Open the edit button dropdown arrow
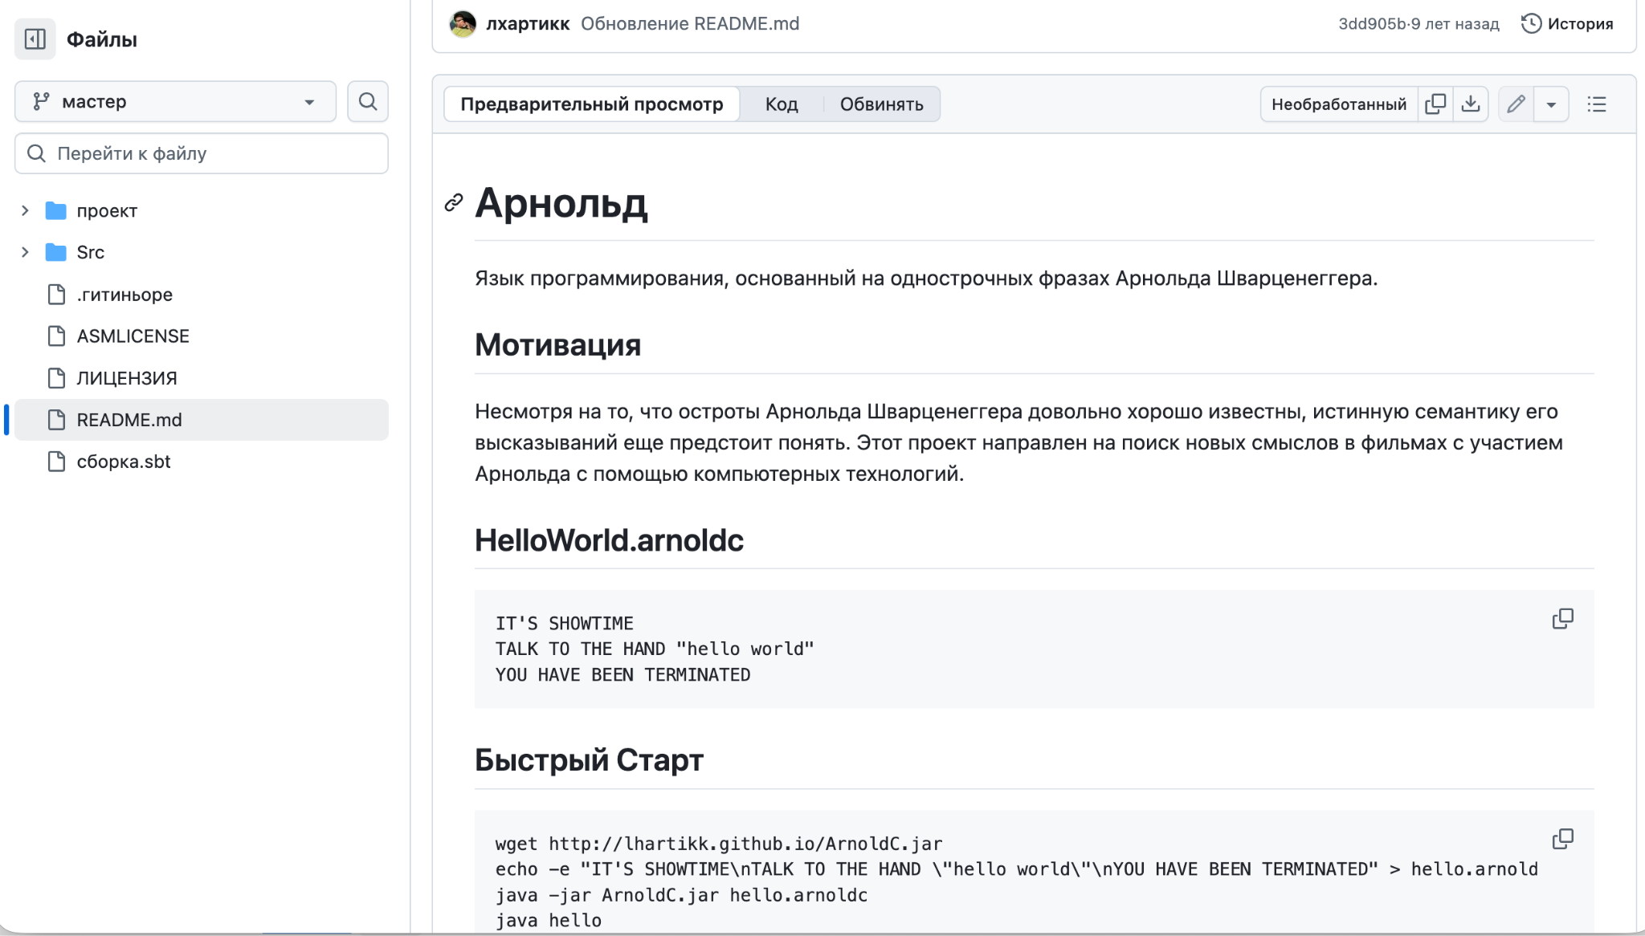The width and height of the screenshot is (1645, 936). [1552, 104]
